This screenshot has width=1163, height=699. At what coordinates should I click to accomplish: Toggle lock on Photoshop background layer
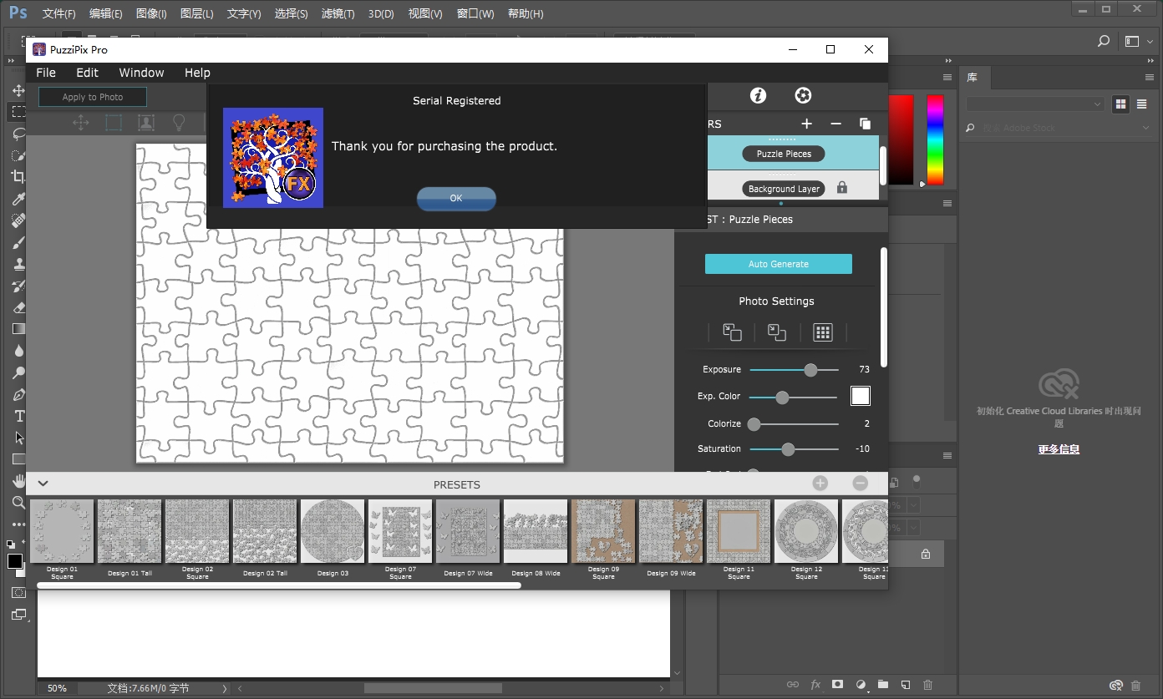click(926, 554)
